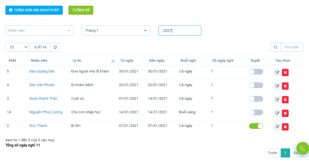Delete leave request of Nguyễn Phúc Lượng
The height and width of the screenshot is (162, 309).
(285, 113)
